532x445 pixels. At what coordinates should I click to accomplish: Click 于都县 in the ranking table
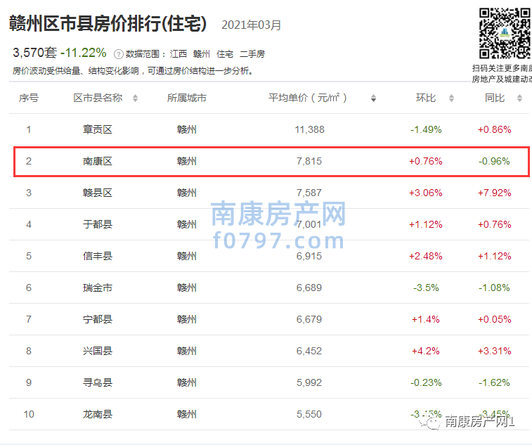[x=98, y=224]
